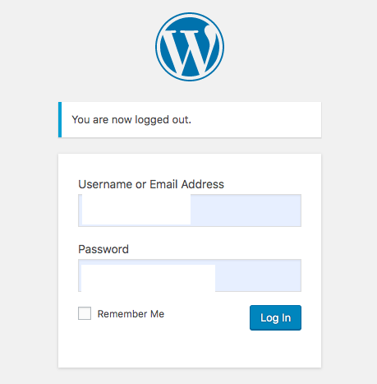The image size is (377, 384).
Task: Click the white W emblem inside the logo
Action: (x=190, y=49)
